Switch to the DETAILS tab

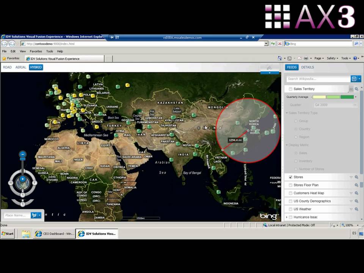tap(308, 67)
